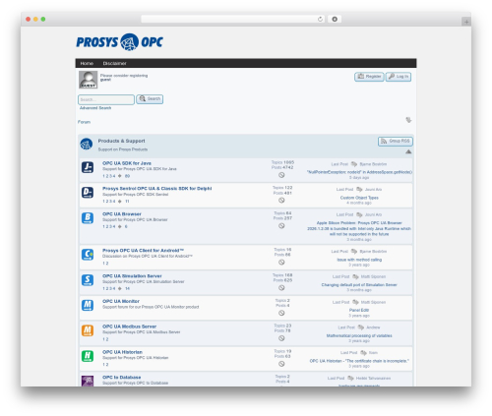Open 'Mathematical processing of variables' post
492x416 pixels.
pos(359,335)
